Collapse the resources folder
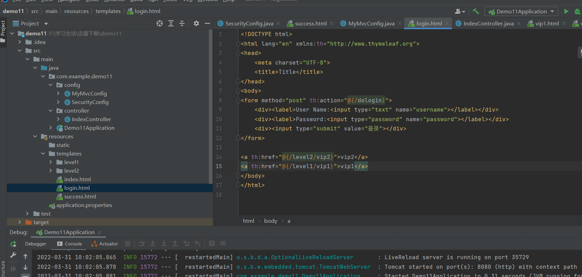582x277 pixels. (x=35, y=136)
